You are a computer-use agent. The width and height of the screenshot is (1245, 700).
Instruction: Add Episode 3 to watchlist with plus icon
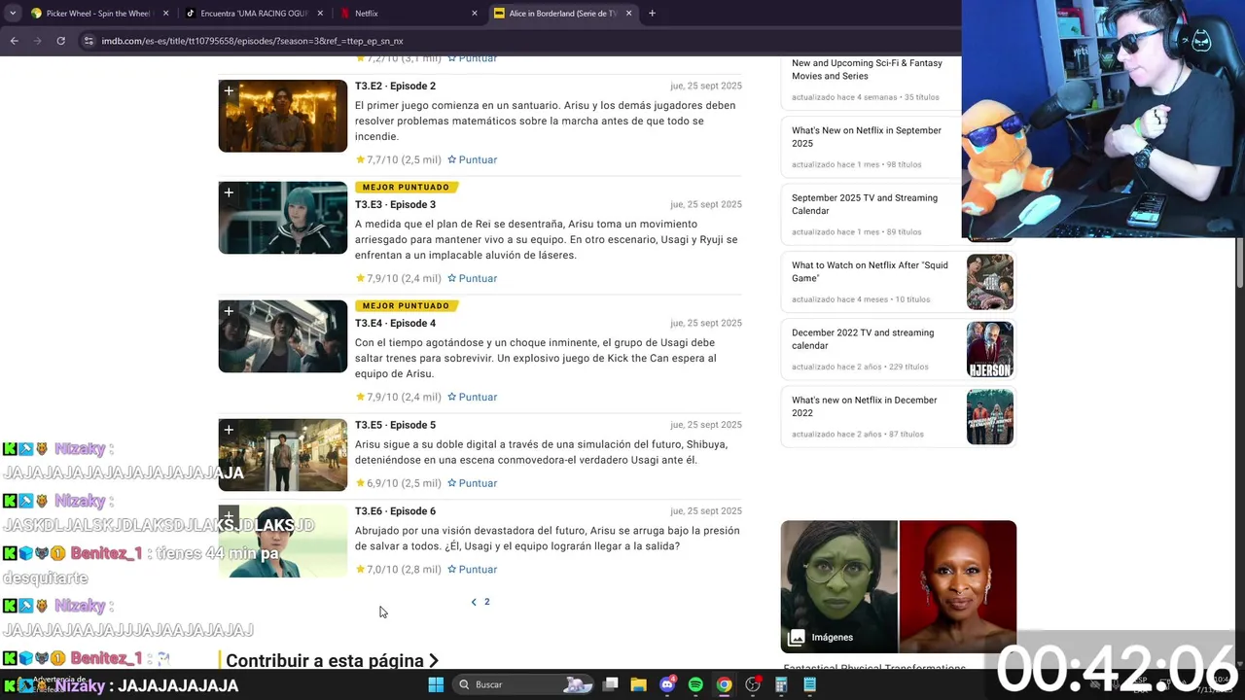point(229,193)
